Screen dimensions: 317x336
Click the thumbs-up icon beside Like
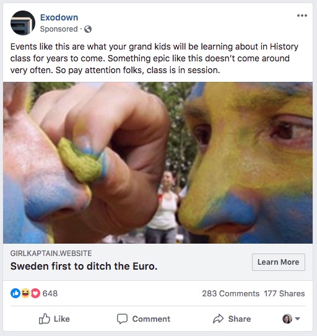coord(45,319)
